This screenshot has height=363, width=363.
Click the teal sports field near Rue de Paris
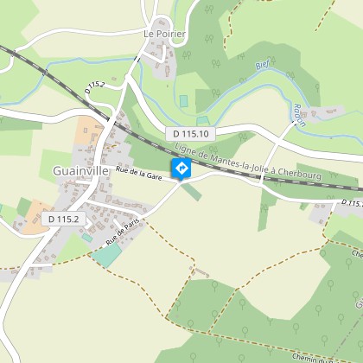tap(107, 255)
